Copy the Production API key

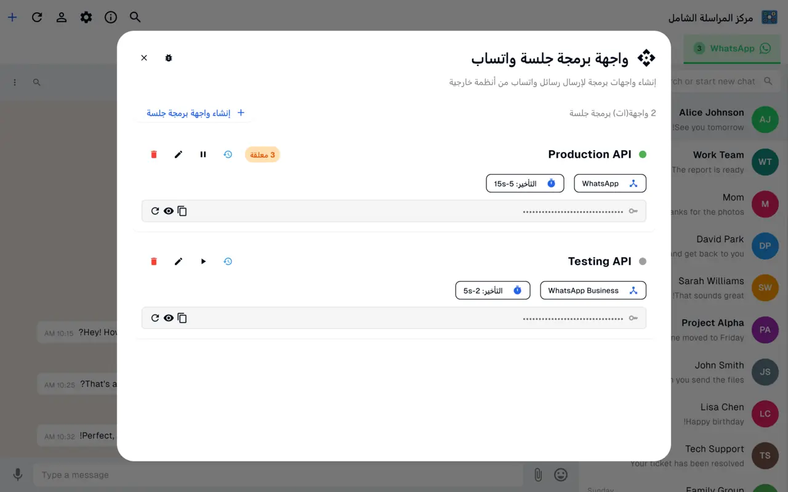point(182,211)
